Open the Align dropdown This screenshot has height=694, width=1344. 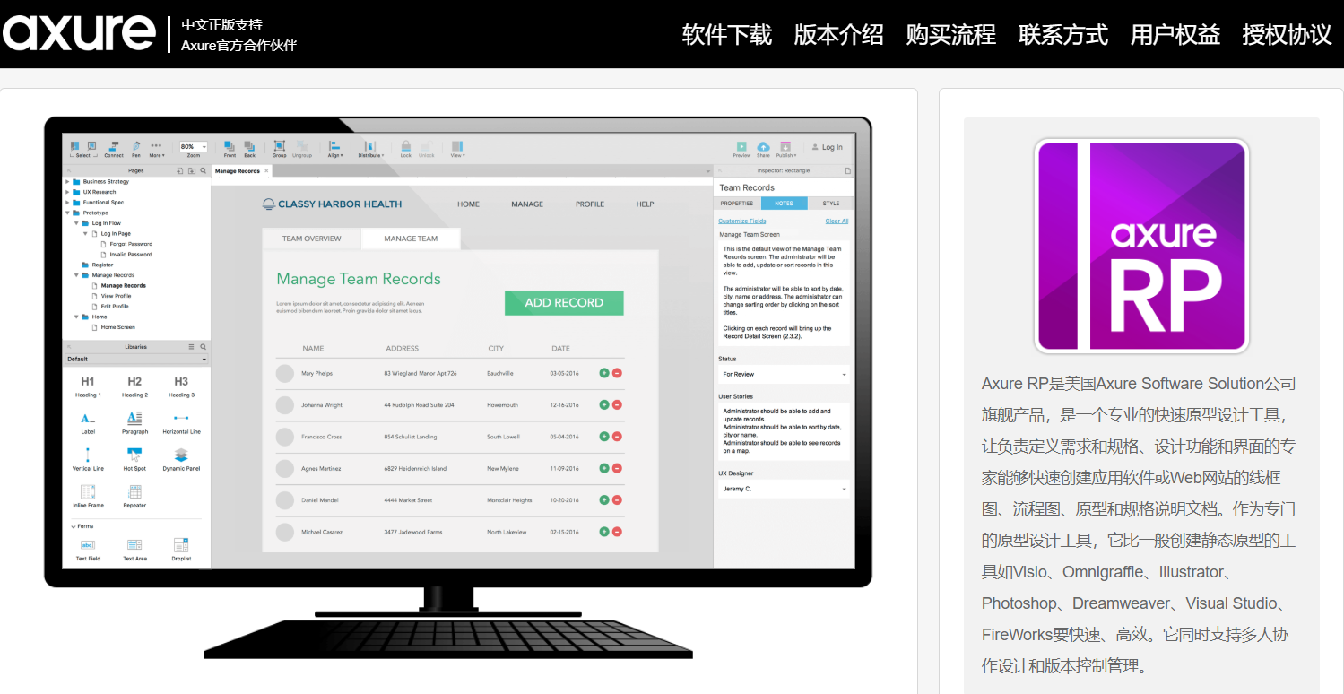click(334, 149)
